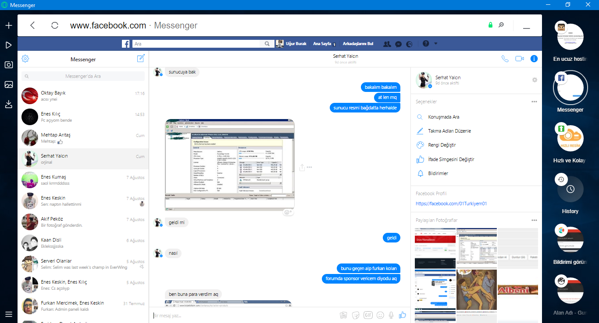Send a thumbs-up like

[403, 315]
